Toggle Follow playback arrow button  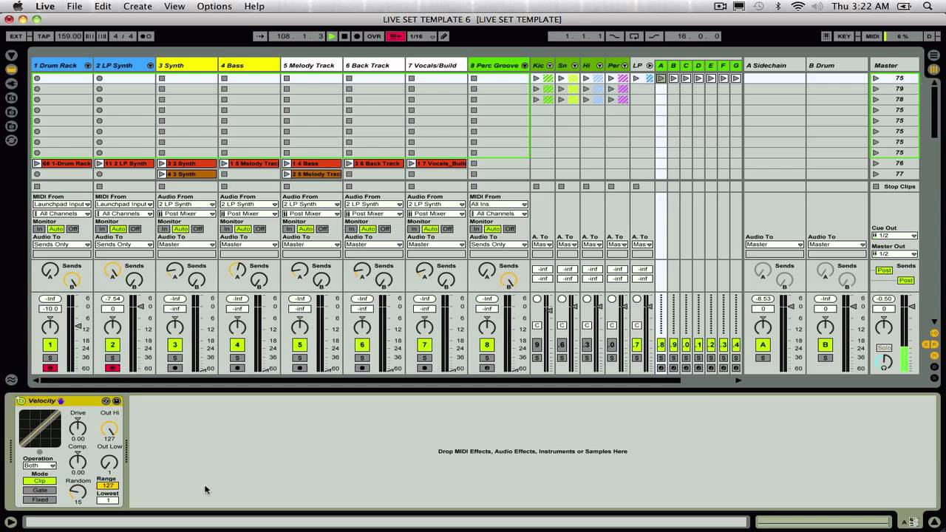pyautogui.click(x=259, y=36)
